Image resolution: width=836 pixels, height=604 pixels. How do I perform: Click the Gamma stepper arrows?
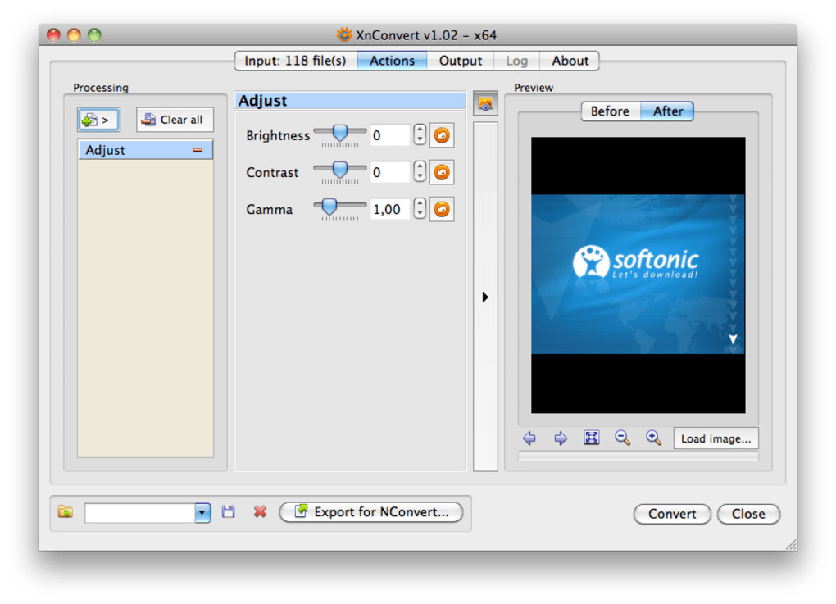point(420,208)
